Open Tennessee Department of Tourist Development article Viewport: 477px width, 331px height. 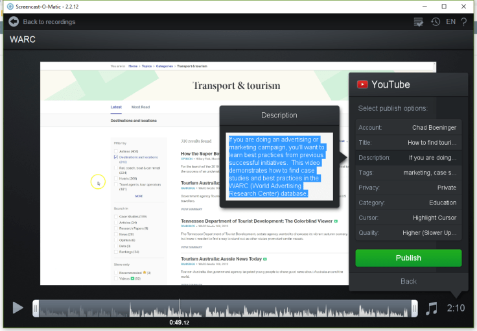(257, 221)
